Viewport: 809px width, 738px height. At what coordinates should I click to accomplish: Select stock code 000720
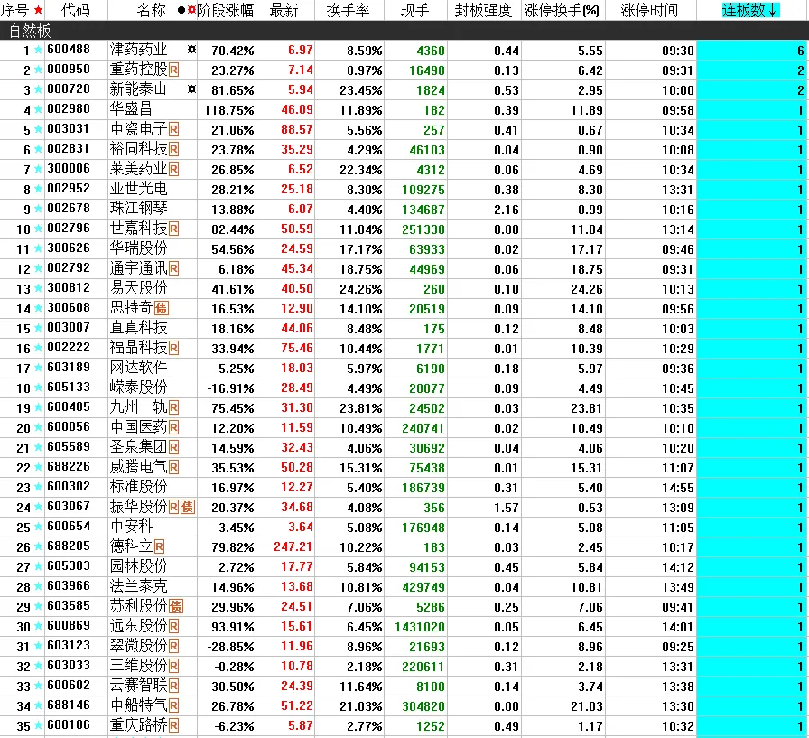pyautogui.click(x=69, y=89)
